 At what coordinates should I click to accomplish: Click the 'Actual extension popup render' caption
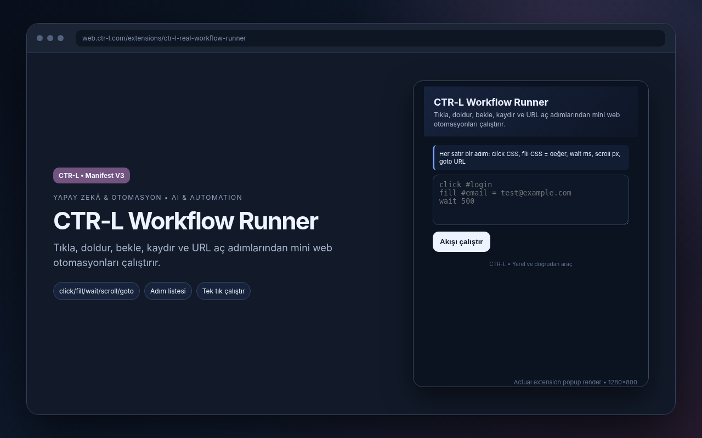pyautogui.click(x=575, y=382)
